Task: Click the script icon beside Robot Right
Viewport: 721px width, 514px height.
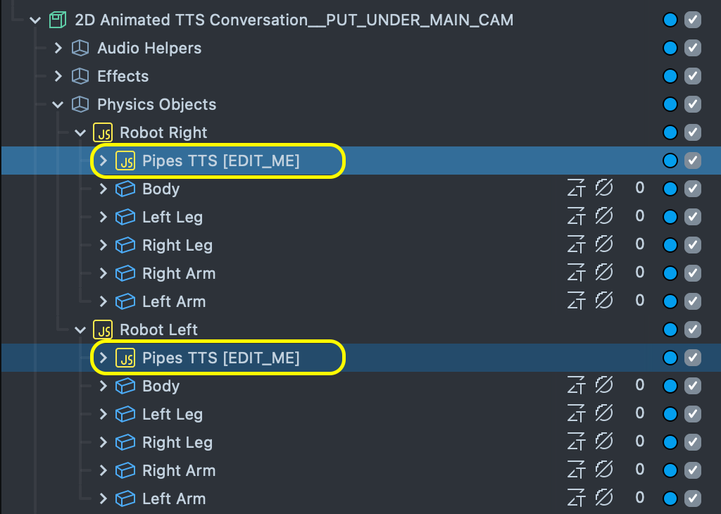Action: pyautogui.click(x=103, y=132)
